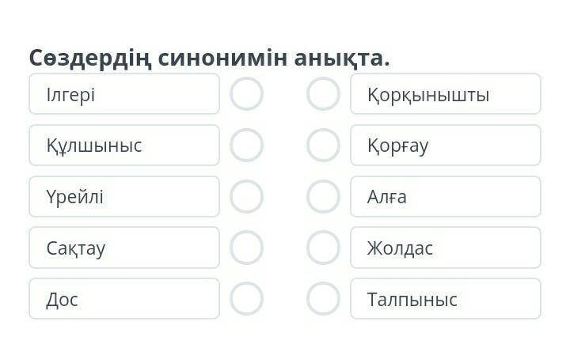
Task: Select the radio circle next to Сақтау
Action: point(246,248)
